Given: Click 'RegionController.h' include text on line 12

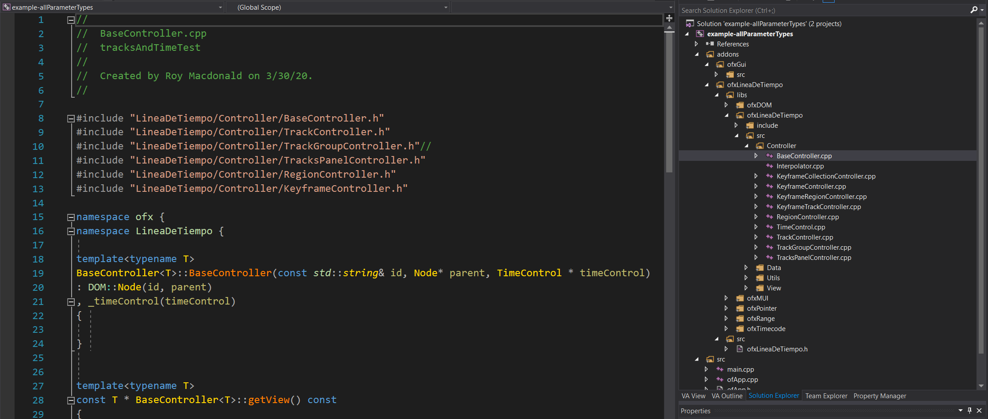Looking at the screenshot, I should pos(337,174).
